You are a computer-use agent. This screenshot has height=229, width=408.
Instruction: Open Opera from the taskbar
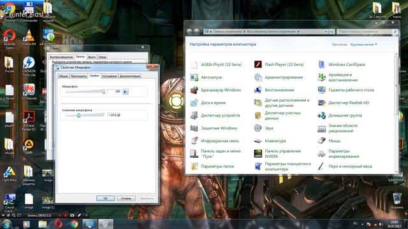[x=58, y=223]
